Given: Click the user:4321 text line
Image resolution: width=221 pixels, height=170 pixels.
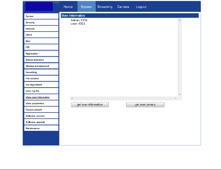Looking at the screenshot, I should pyautogui.click(x=78, y=23).
